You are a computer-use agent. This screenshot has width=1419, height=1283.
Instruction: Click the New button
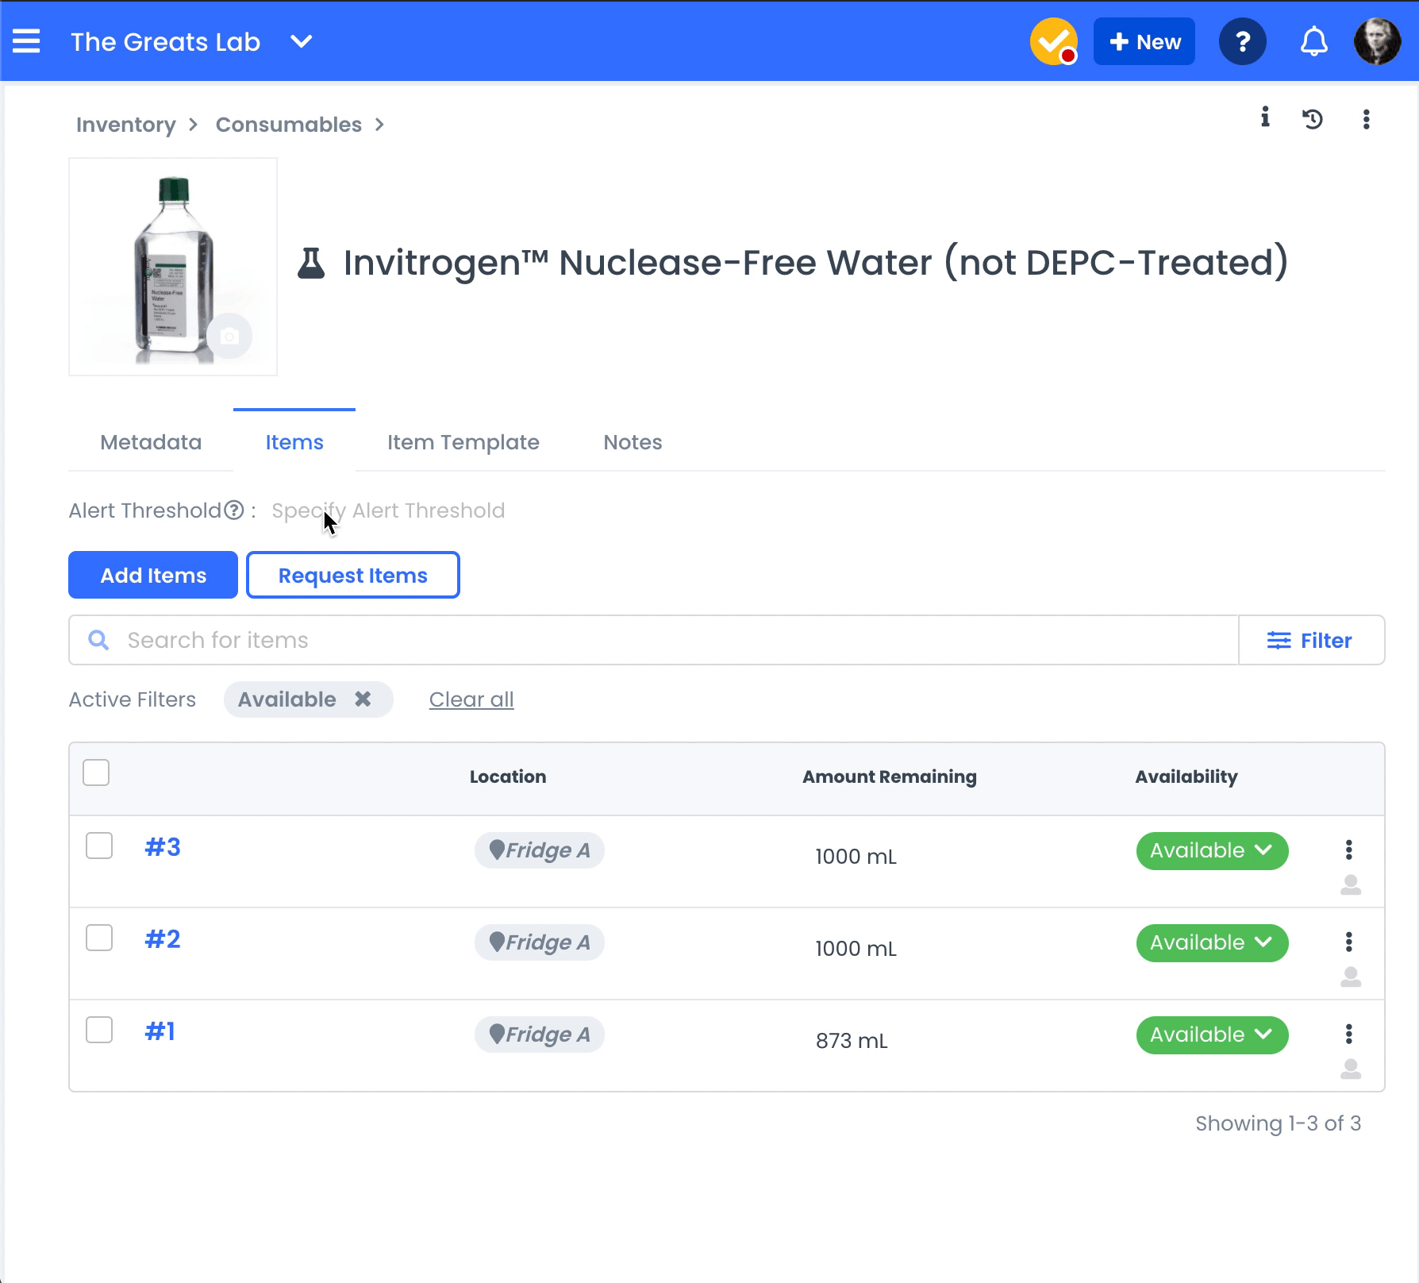pos(1144,41)
